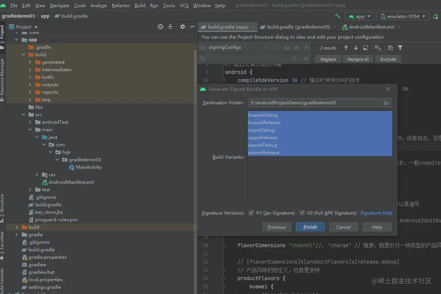Click the replace text input field
This screenshot has width=441, height=294.
[249, 58]
